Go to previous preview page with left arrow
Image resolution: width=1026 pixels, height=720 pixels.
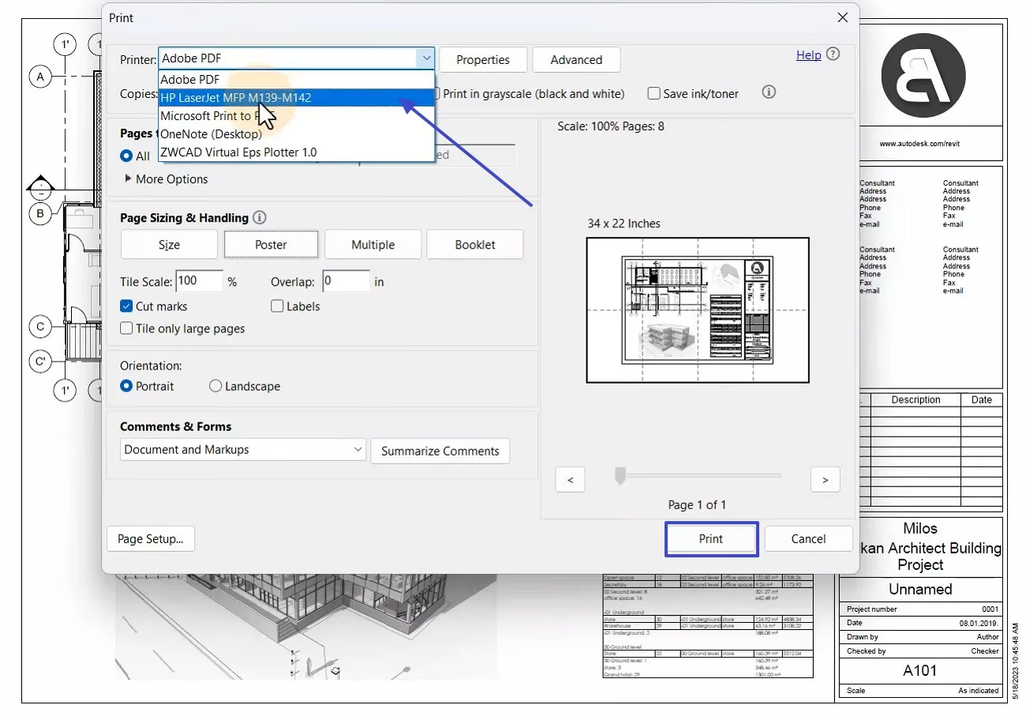coord(570,479)
